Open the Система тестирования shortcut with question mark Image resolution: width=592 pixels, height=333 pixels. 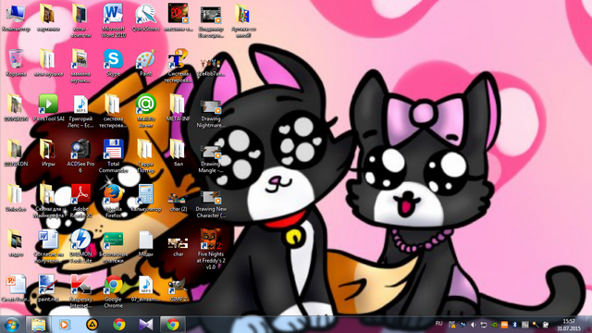(178, 66)
